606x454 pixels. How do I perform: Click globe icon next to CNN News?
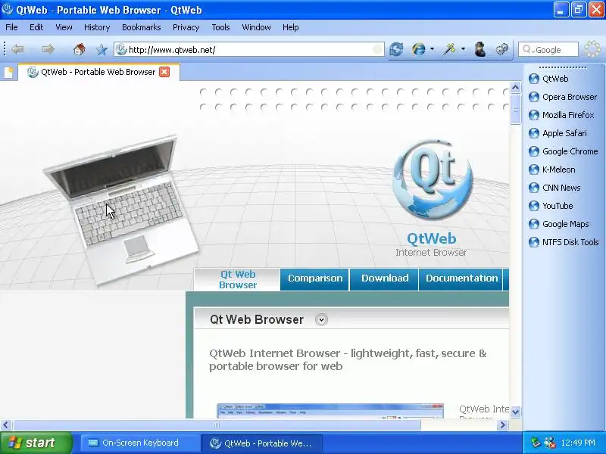[x=534, y=188]
